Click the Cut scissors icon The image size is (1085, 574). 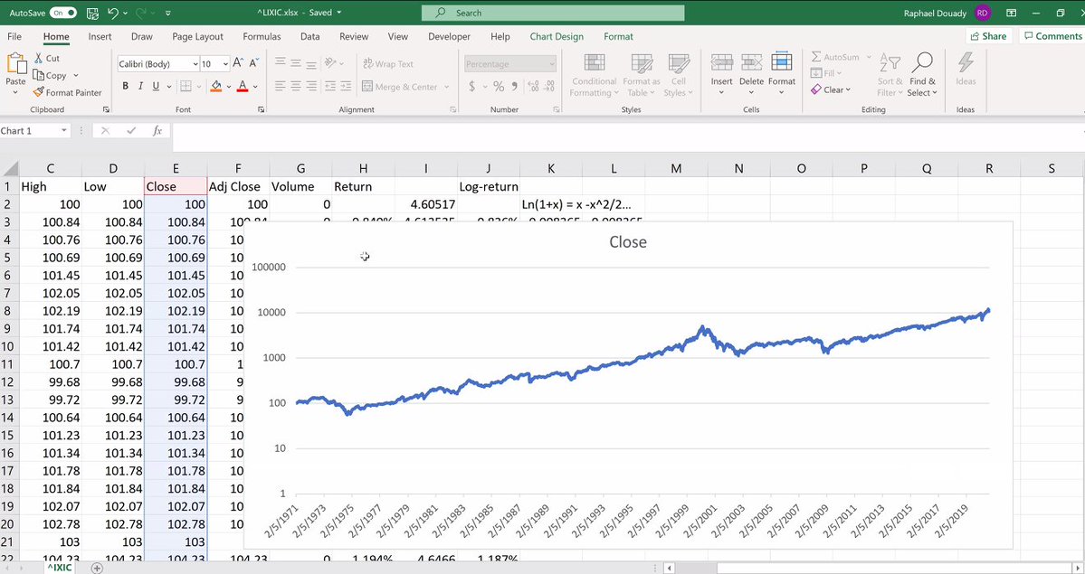tap(39, 58)
